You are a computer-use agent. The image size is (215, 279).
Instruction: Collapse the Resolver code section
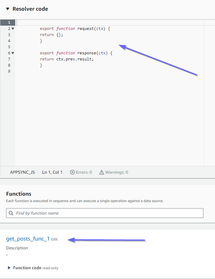click(7, 9)
